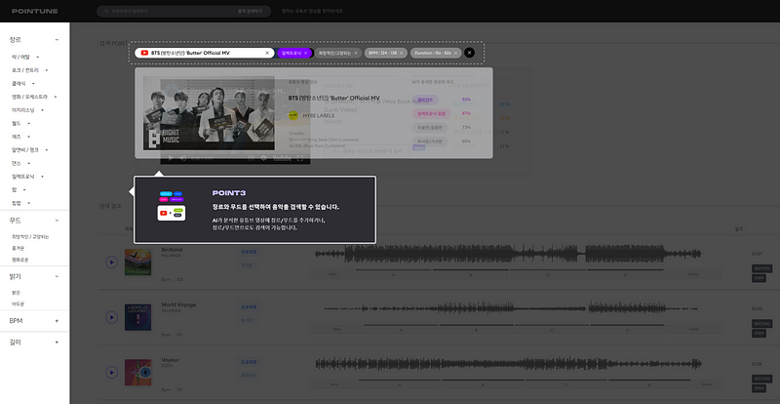Viewport: 780px width, 404px height.
Task: Click the 트로피컬 tag on Birdland row
Action: [249, 252]
